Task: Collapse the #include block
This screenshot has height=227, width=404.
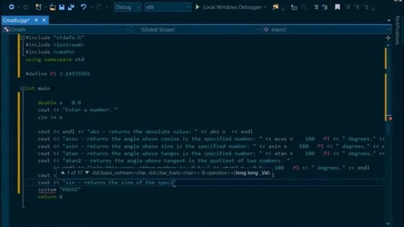Action: point(23,38)
